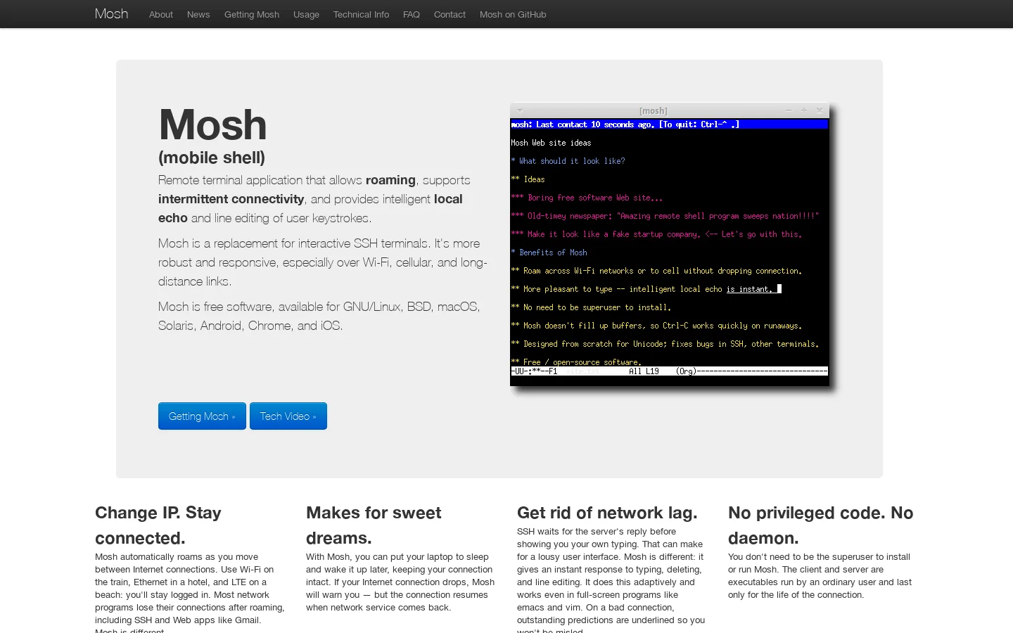Viewport: 1013px width, 633px height.
Task: Click the 'Makes for sweet dreams.' heading
Action: pyautogui.click(x=374, y=525)
